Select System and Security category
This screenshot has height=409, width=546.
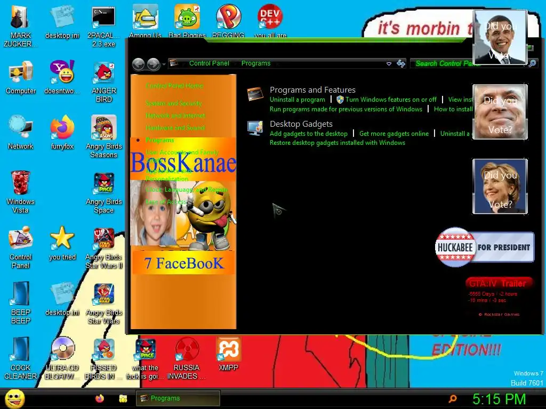tap(173, 103)
